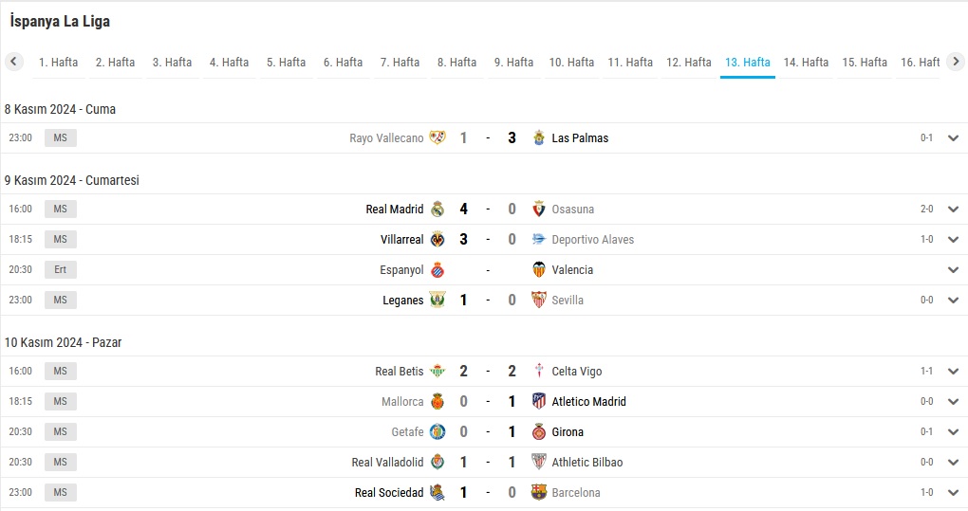
Task: Show later weeks with right arrow
Action: [956, 62]
